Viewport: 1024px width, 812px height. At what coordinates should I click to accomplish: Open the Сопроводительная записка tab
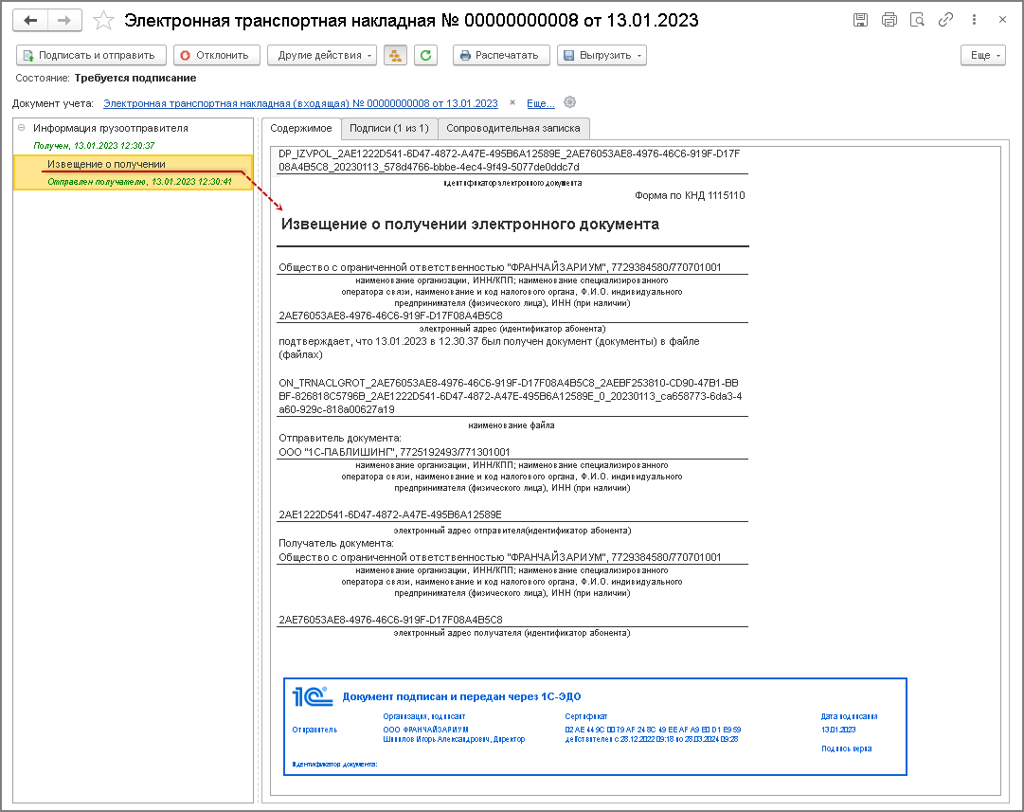(513, 128)
